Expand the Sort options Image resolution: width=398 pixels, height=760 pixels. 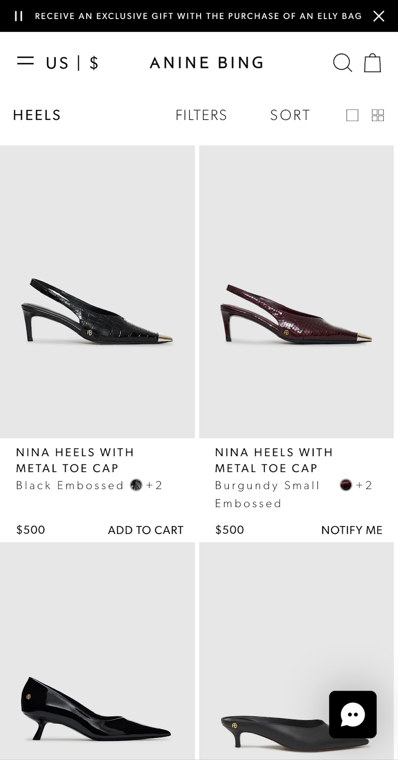pos(290,115)
